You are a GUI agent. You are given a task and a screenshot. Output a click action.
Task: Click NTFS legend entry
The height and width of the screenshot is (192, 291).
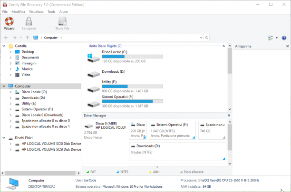point(122,172)
